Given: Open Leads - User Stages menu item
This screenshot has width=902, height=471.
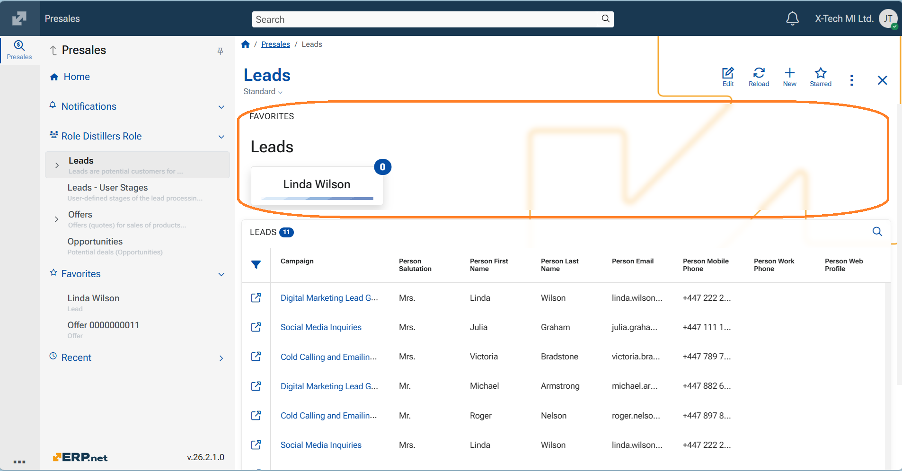Looking at the screenshot, I should tap(107, 188).
